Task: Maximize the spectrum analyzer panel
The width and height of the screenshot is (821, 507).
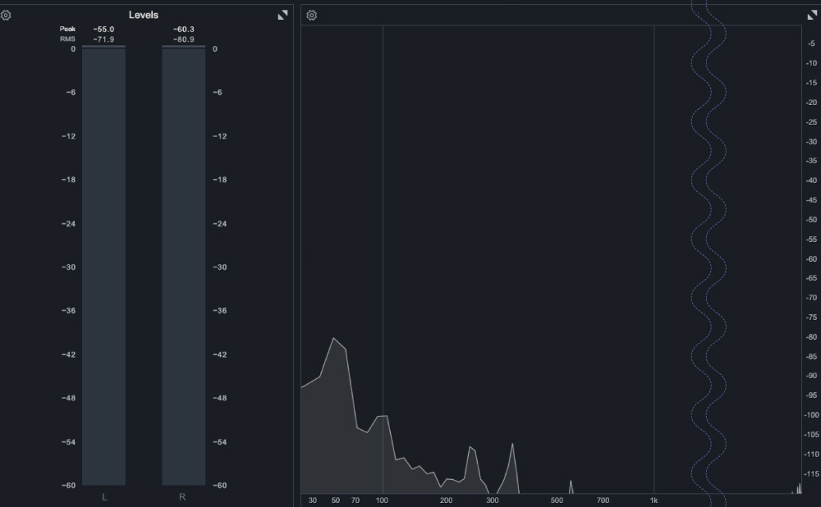Action: click(x=813, y=15)
